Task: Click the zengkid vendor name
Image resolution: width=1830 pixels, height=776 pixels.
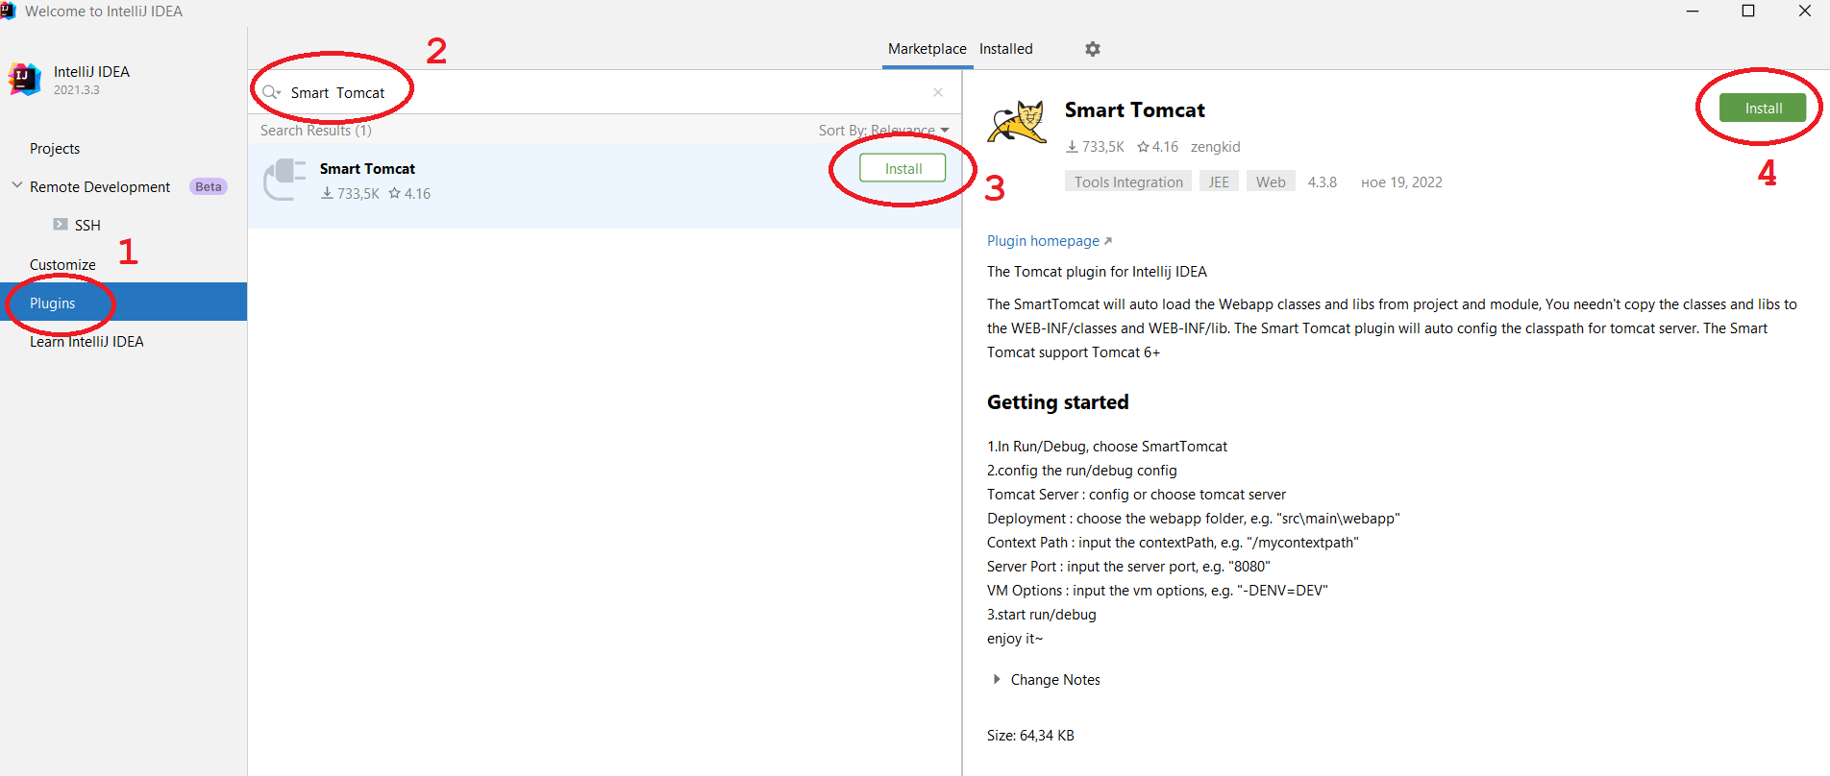Action: pos(1215,147)
